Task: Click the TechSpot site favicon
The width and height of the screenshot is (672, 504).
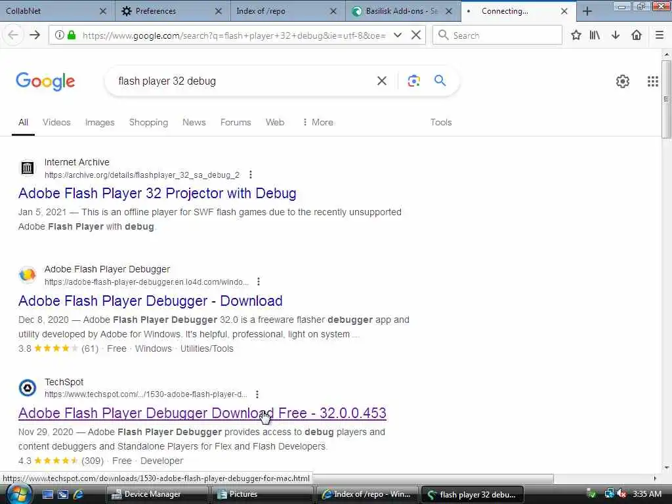Action: tap(28, 388)
